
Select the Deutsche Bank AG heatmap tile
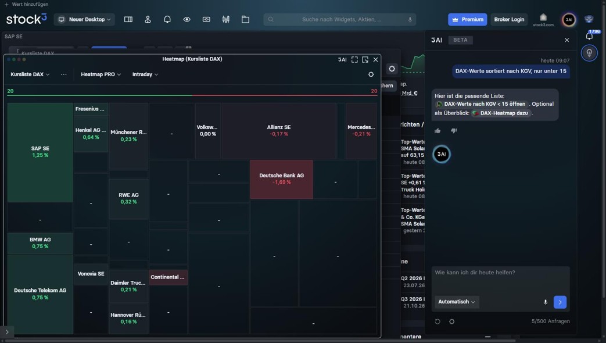coord(281,179)
